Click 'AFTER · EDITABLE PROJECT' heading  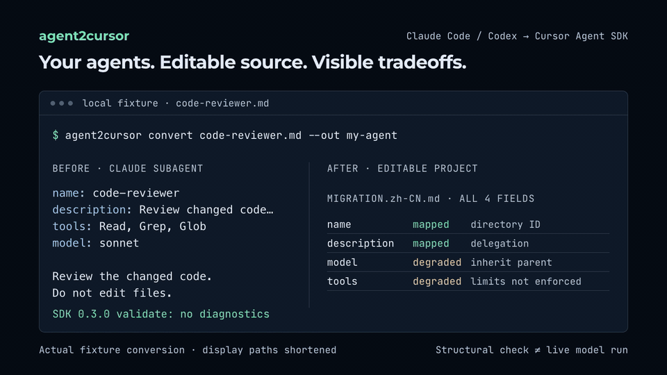tap(402, 168)
